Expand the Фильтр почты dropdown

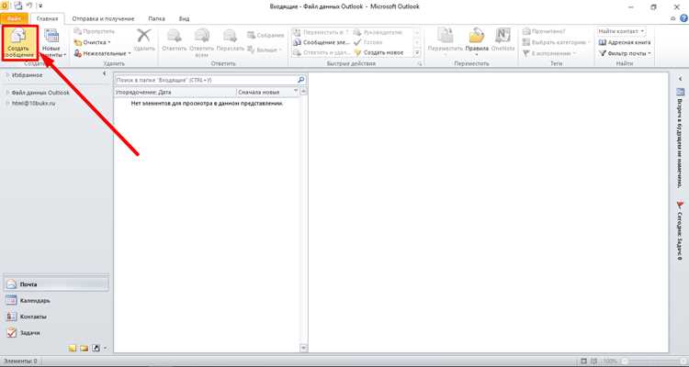click(625, 53)
